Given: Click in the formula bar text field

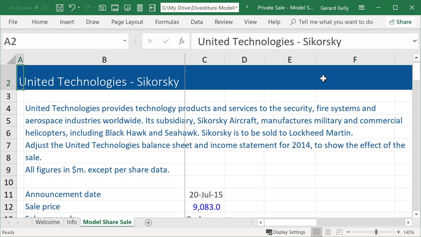Looking at the screenshot, I should coord(301,41).
